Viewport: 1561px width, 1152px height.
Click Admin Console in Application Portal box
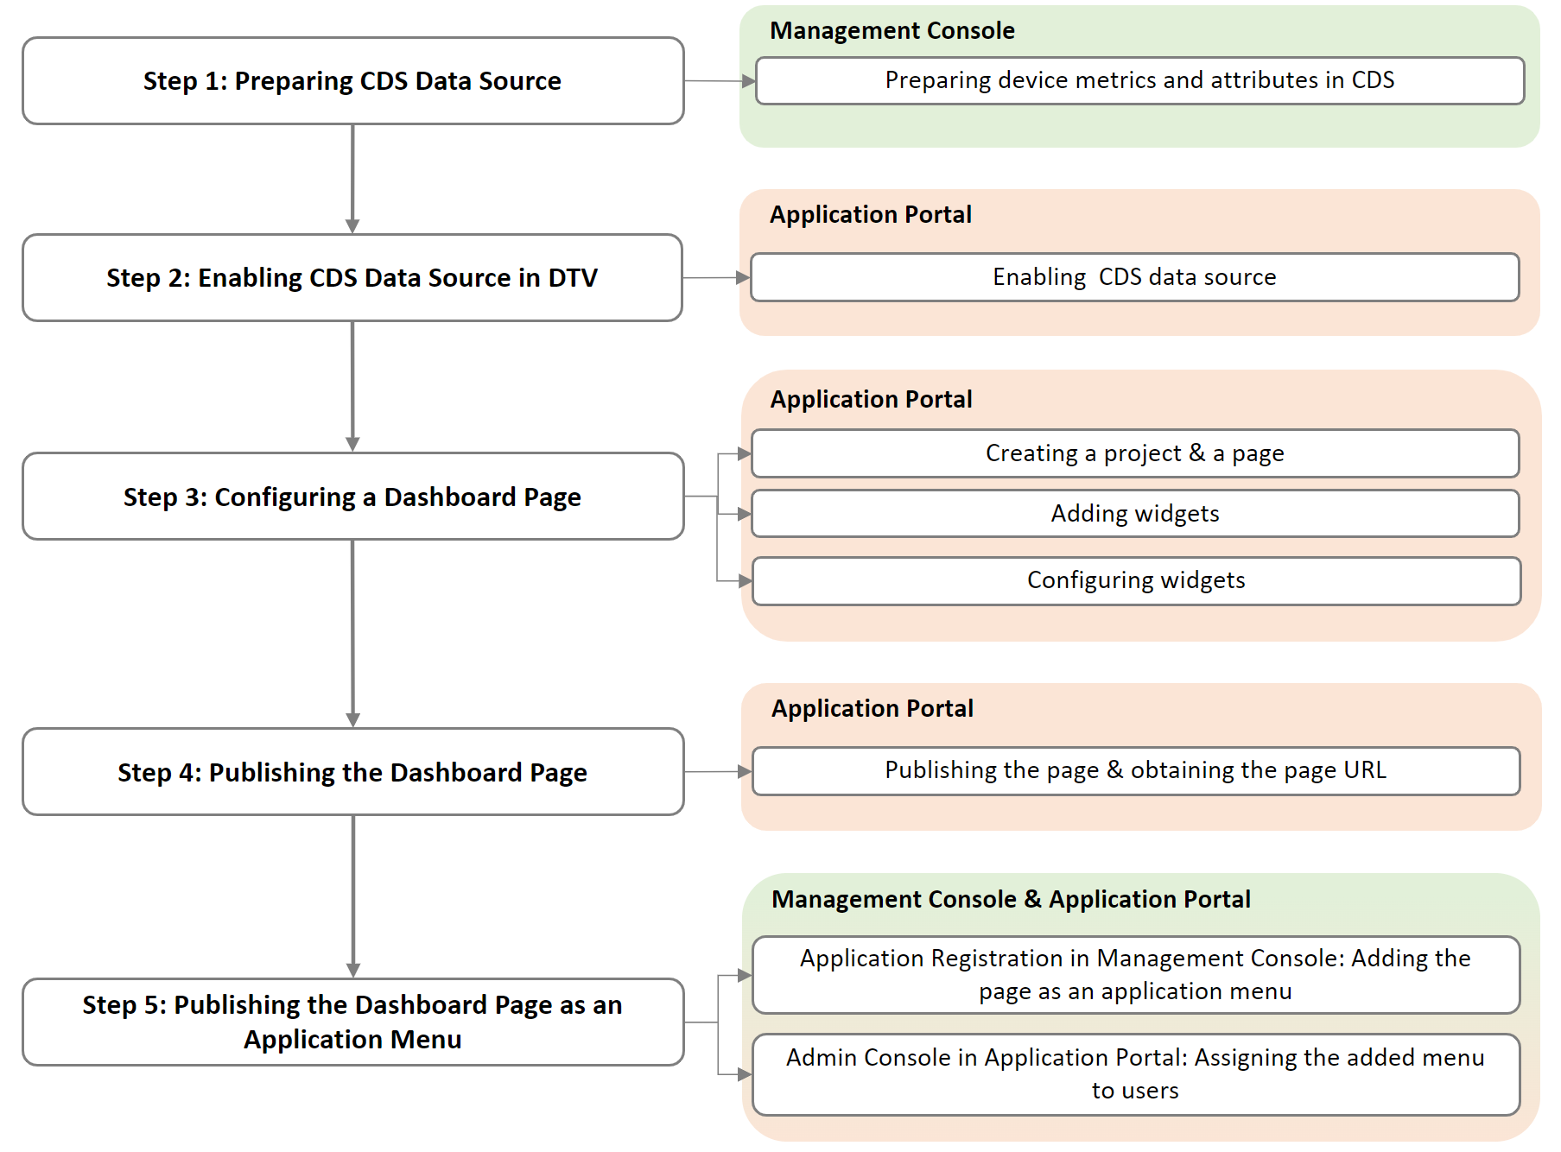point(1135,1074)
